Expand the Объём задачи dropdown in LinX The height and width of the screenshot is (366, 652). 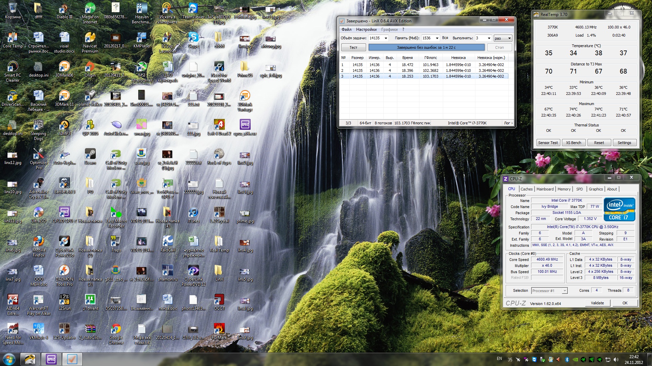tap(386, 38)
